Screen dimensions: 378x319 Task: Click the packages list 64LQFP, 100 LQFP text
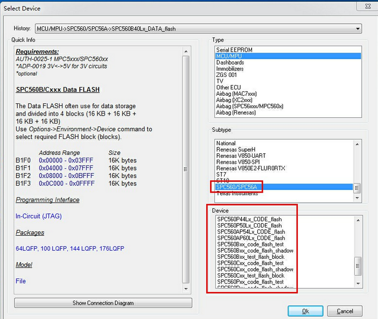tap(70, 249)
